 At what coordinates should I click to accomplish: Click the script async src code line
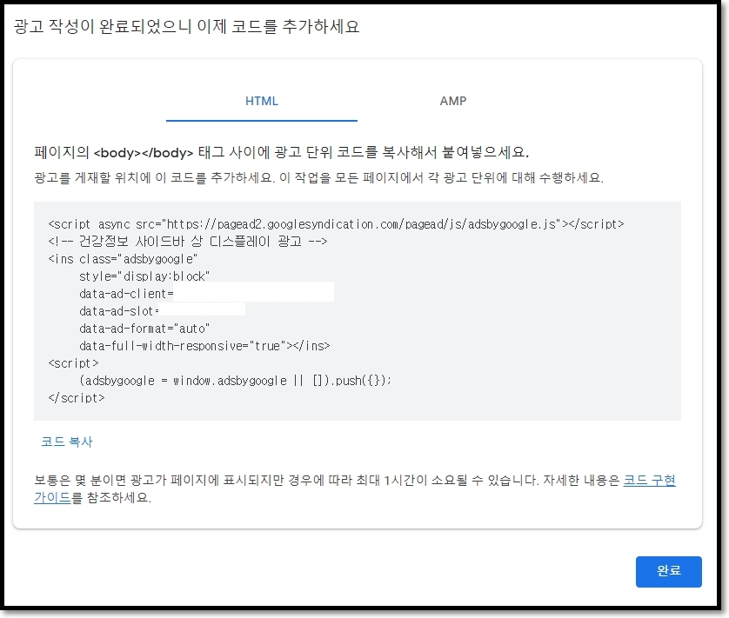tap(336, 224)
